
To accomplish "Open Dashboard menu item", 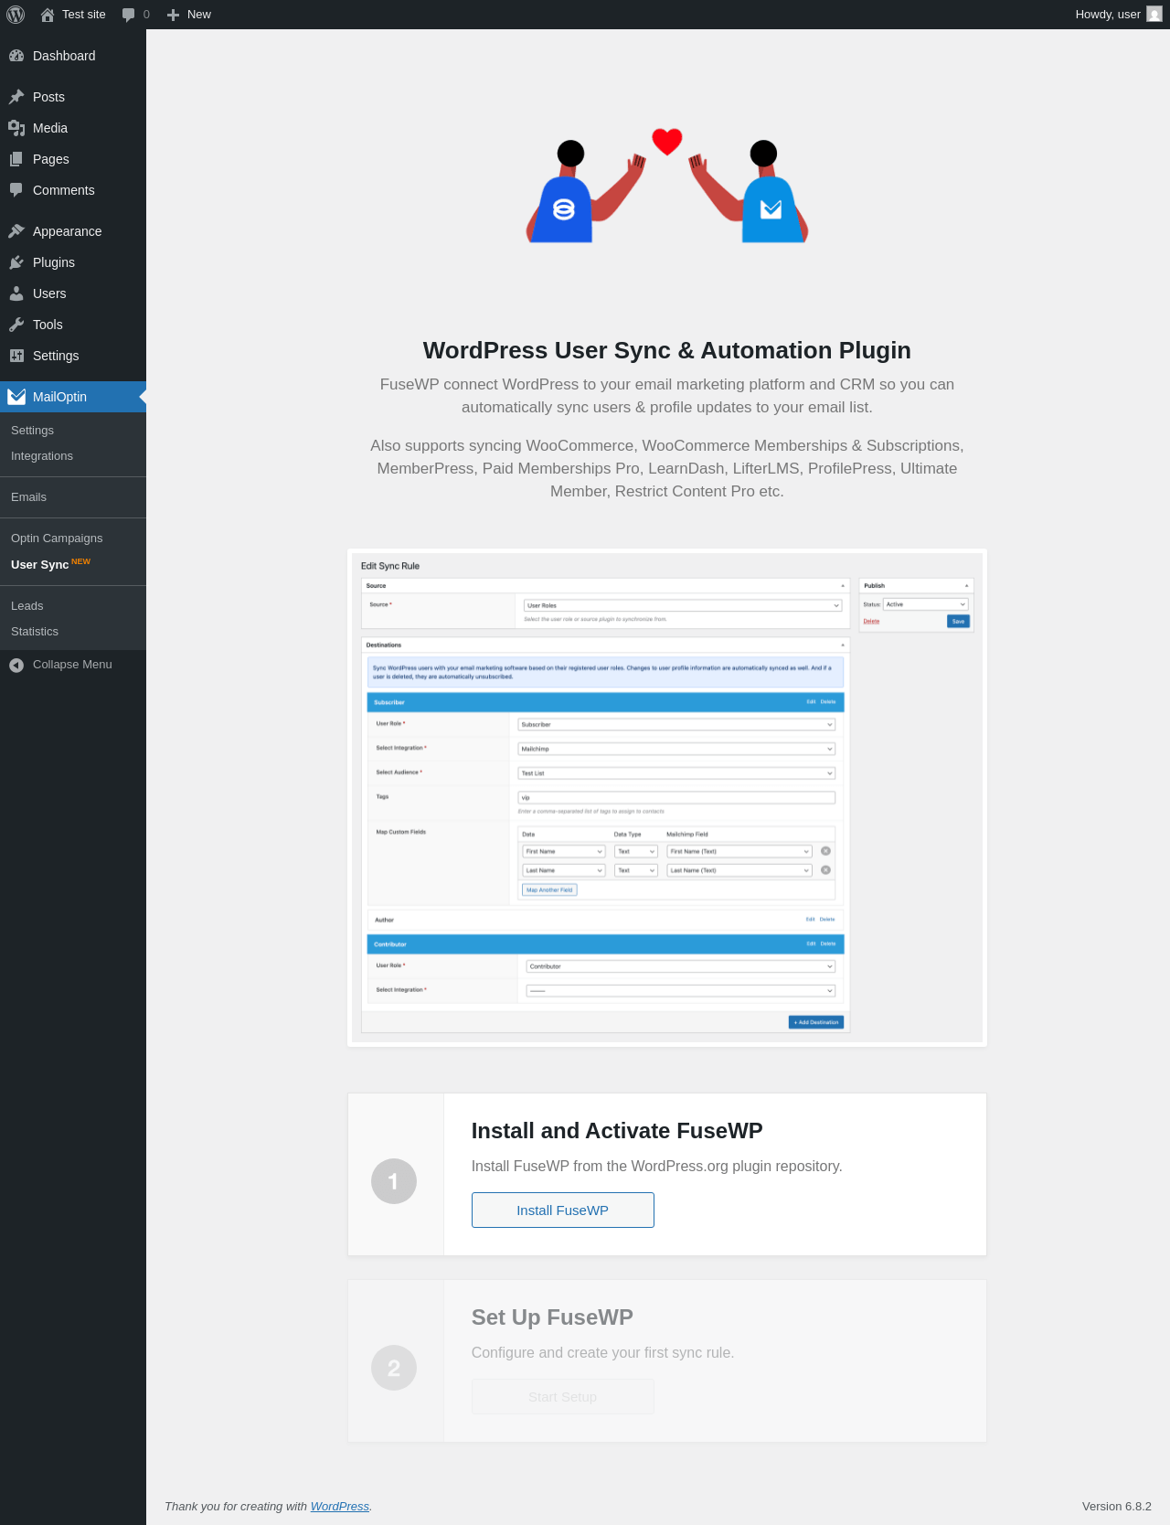I will [x=73, y=56].
